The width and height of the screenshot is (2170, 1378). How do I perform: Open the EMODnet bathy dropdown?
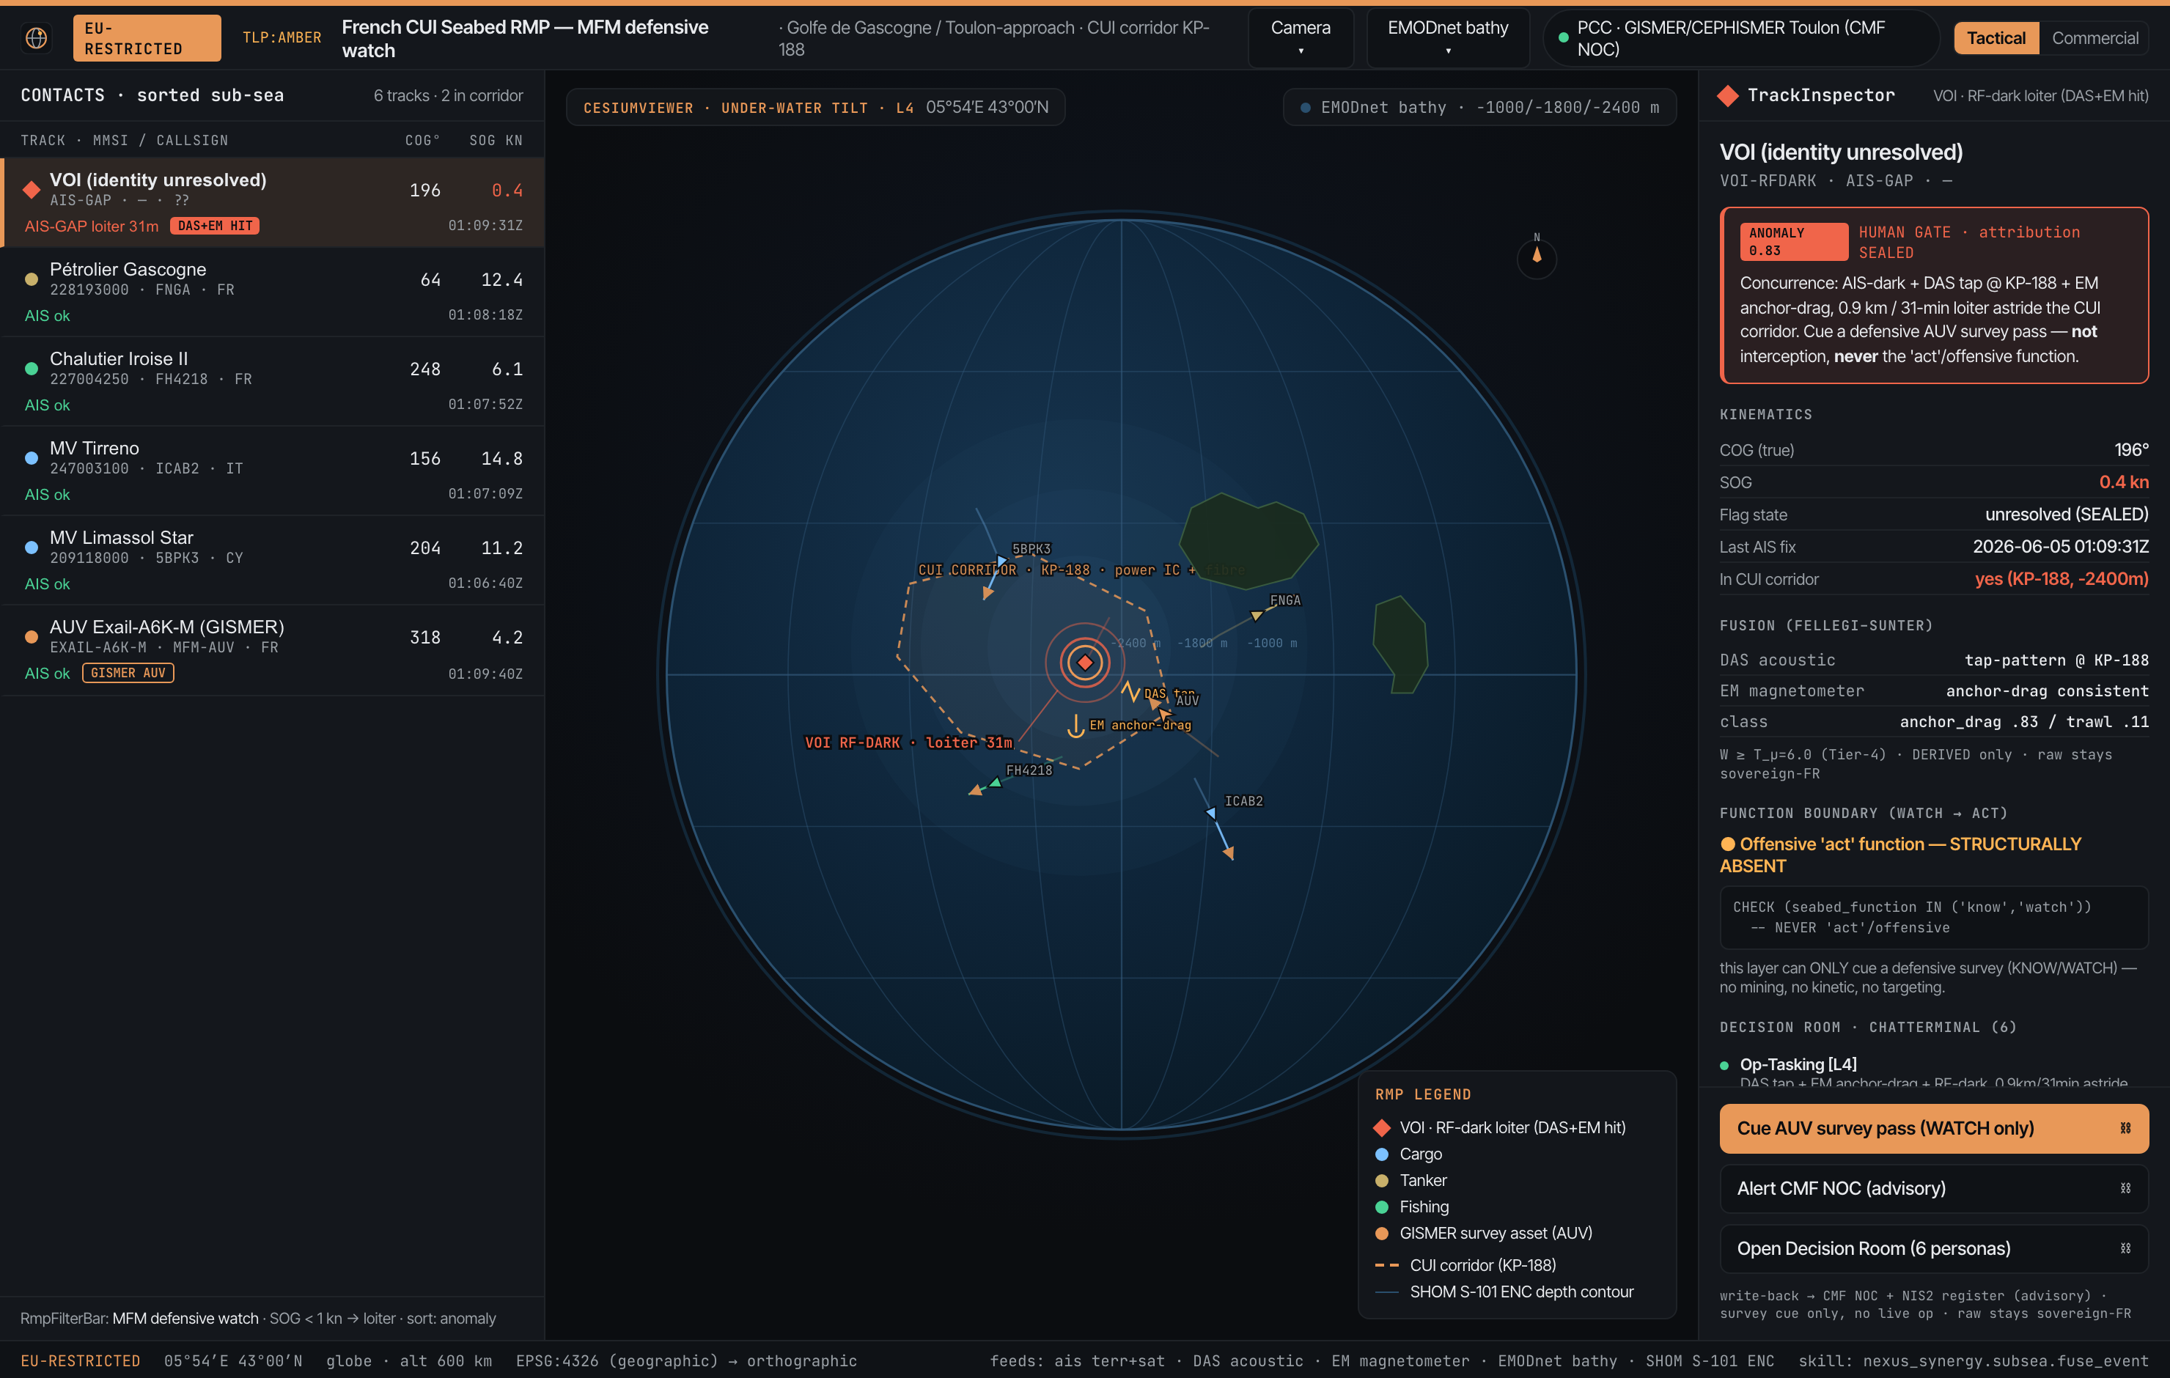click(1447, 38)
